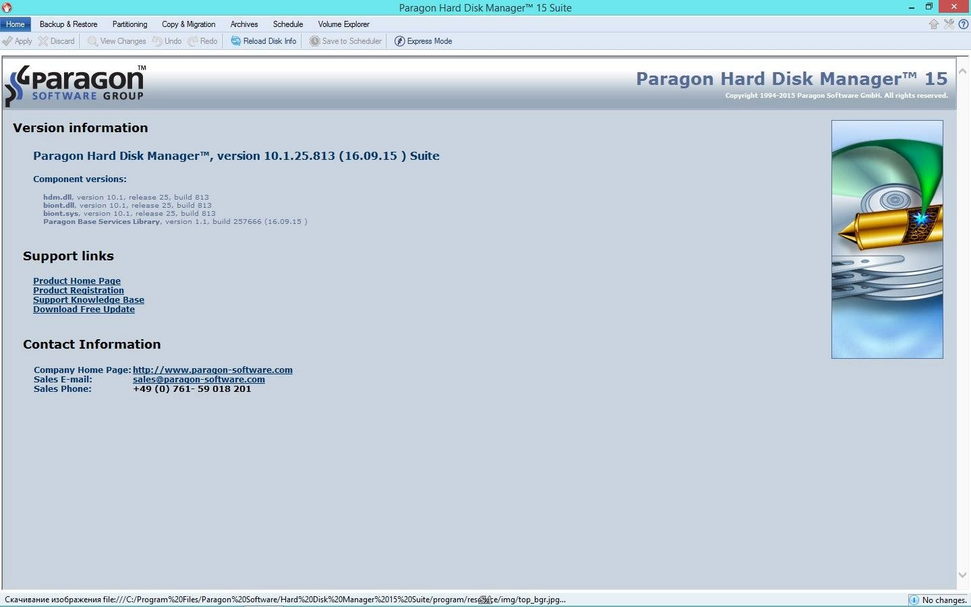Open the settings tools icon at top right

point(949,24)
